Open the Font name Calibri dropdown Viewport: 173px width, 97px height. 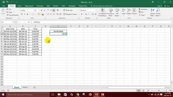point(34,10)
